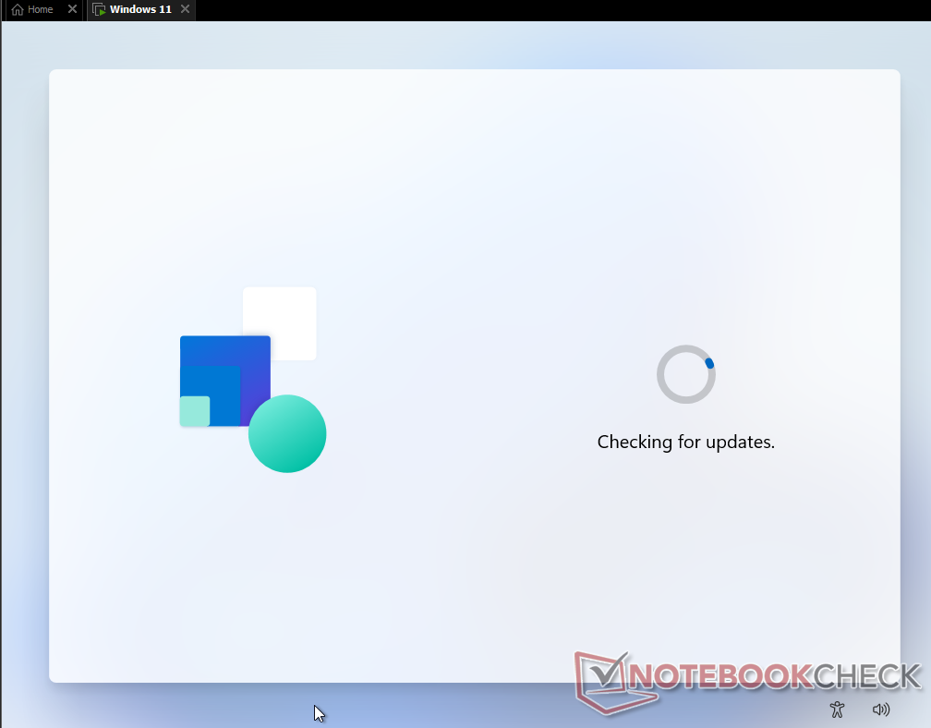Click the VM icon on Windows 11 tab

[99, 9]
